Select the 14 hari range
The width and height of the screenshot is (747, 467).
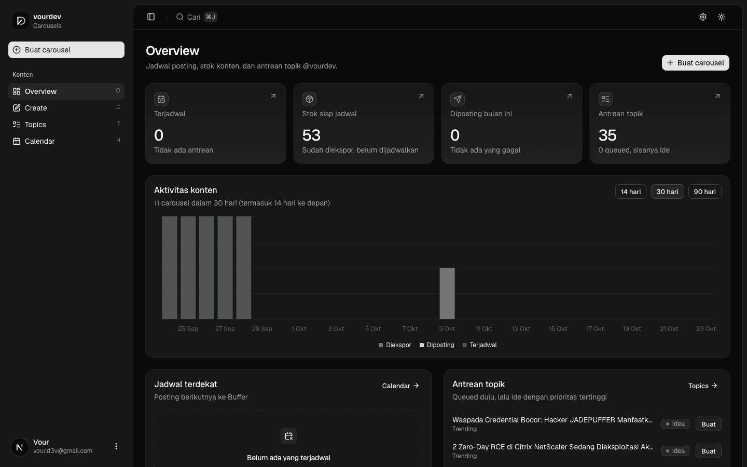point(631,191)
